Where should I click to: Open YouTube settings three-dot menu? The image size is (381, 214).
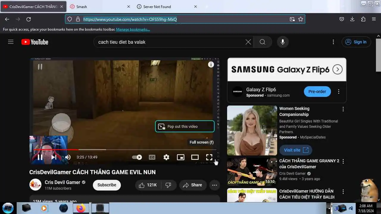coord(333,42)
